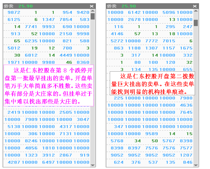This screenshot has height=169, width=210.
Task: Click the order cell 3047
Action: click(x=83, y=119)
